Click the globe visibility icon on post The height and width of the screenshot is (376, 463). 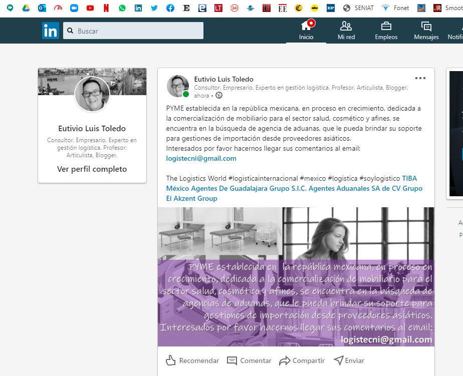(219, 95)
